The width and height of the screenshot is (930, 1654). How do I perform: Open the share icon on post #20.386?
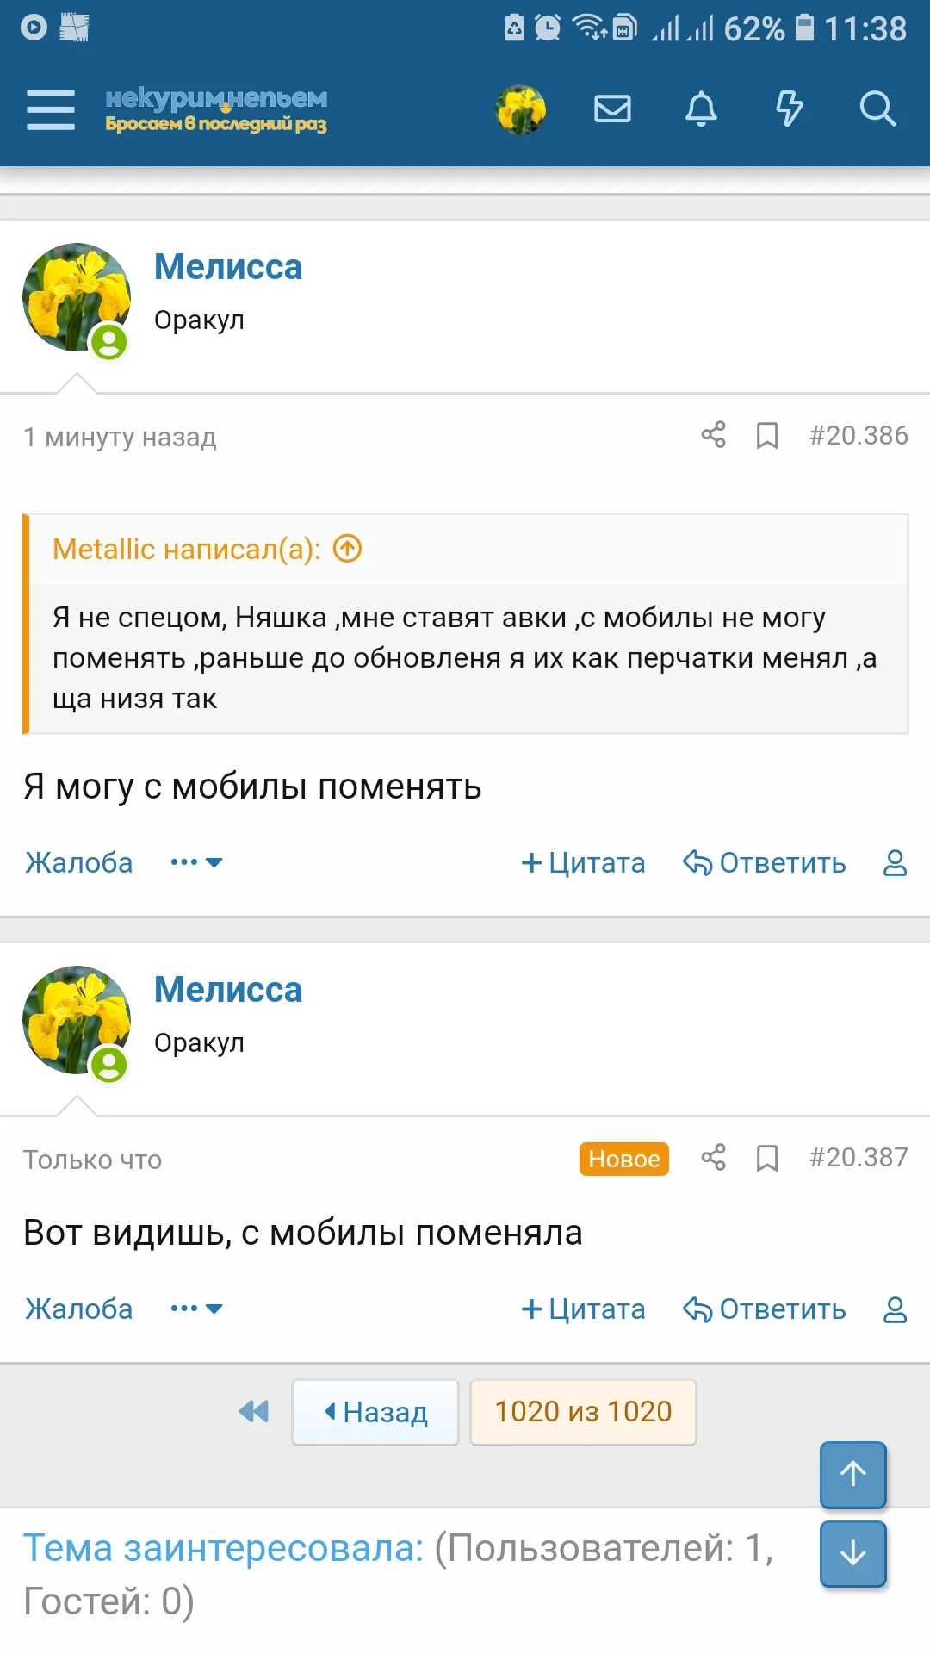(713, 436)
